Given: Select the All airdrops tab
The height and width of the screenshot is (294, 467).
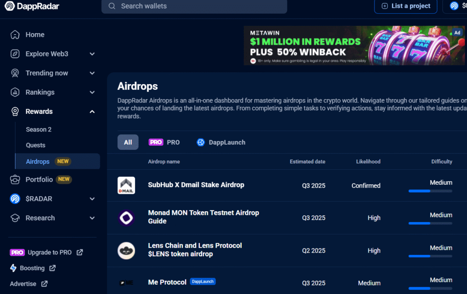Looking at the screenshot, I should (x=128, y=142).
